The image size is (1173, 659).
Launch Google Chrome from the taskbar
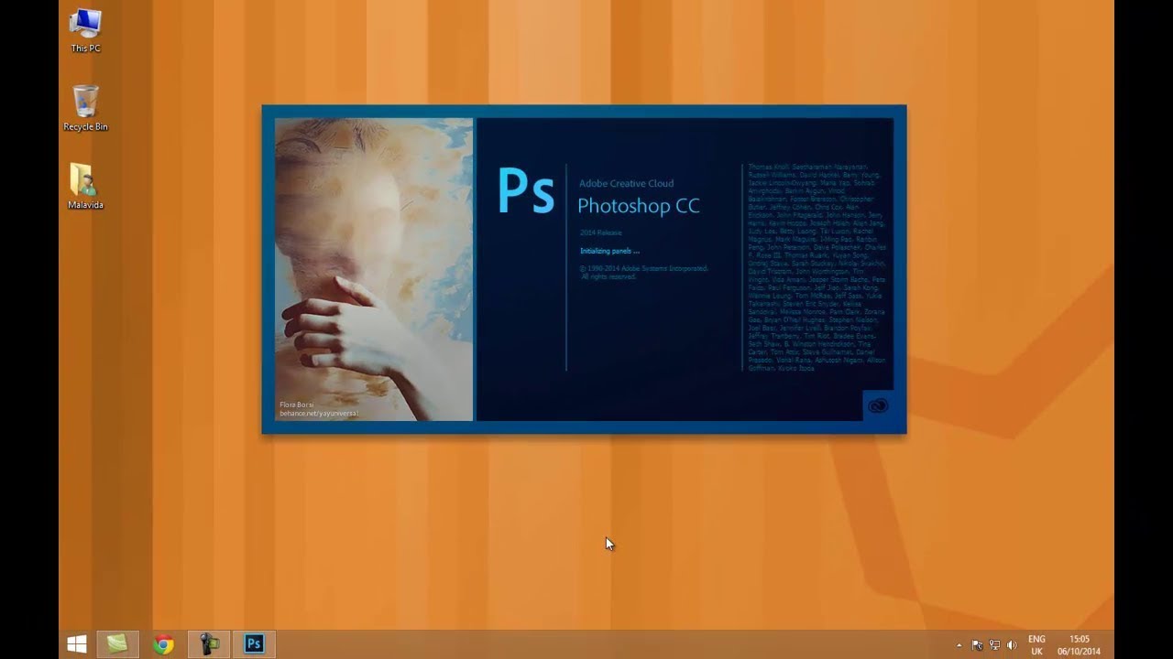(x=163, y=644)
